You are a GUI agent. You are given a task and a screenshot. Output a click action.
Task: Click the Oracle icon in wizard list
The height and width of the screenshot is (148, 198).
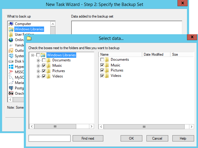[11, 93]
